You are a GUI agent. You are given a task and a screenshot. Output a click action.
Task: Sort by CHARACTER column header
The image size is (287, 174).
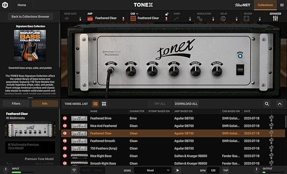pyautogui.click(x=137, y=111)
